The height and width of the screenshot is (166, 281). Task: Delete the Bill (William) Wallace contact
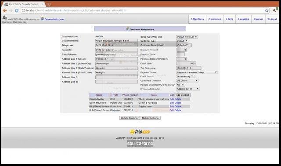(x=178, y=106)
